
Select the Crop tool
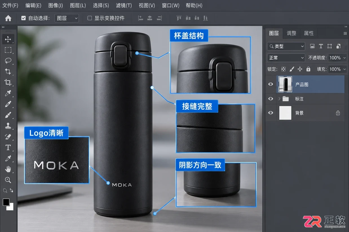(8, 71)
